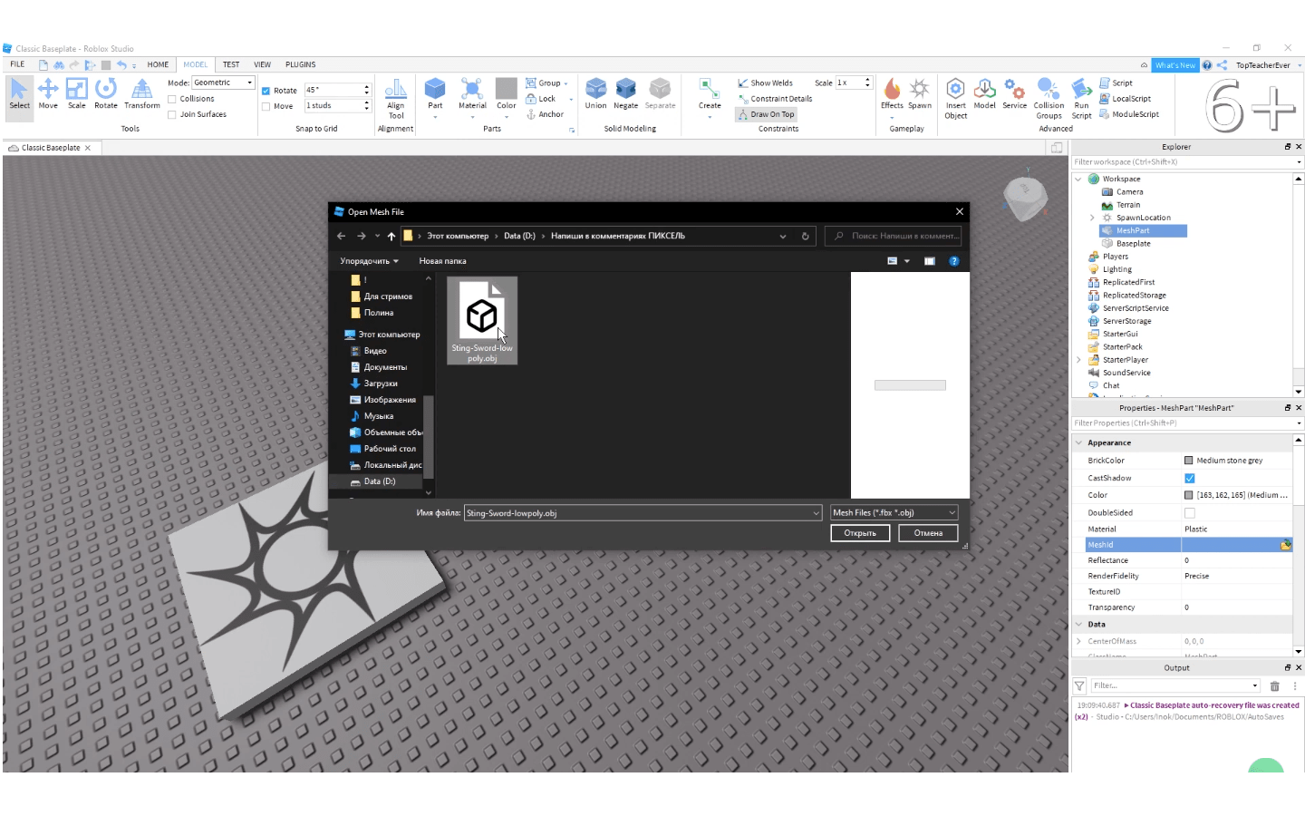Open the file name history dropdown
1305x816 pixels.
816,513
